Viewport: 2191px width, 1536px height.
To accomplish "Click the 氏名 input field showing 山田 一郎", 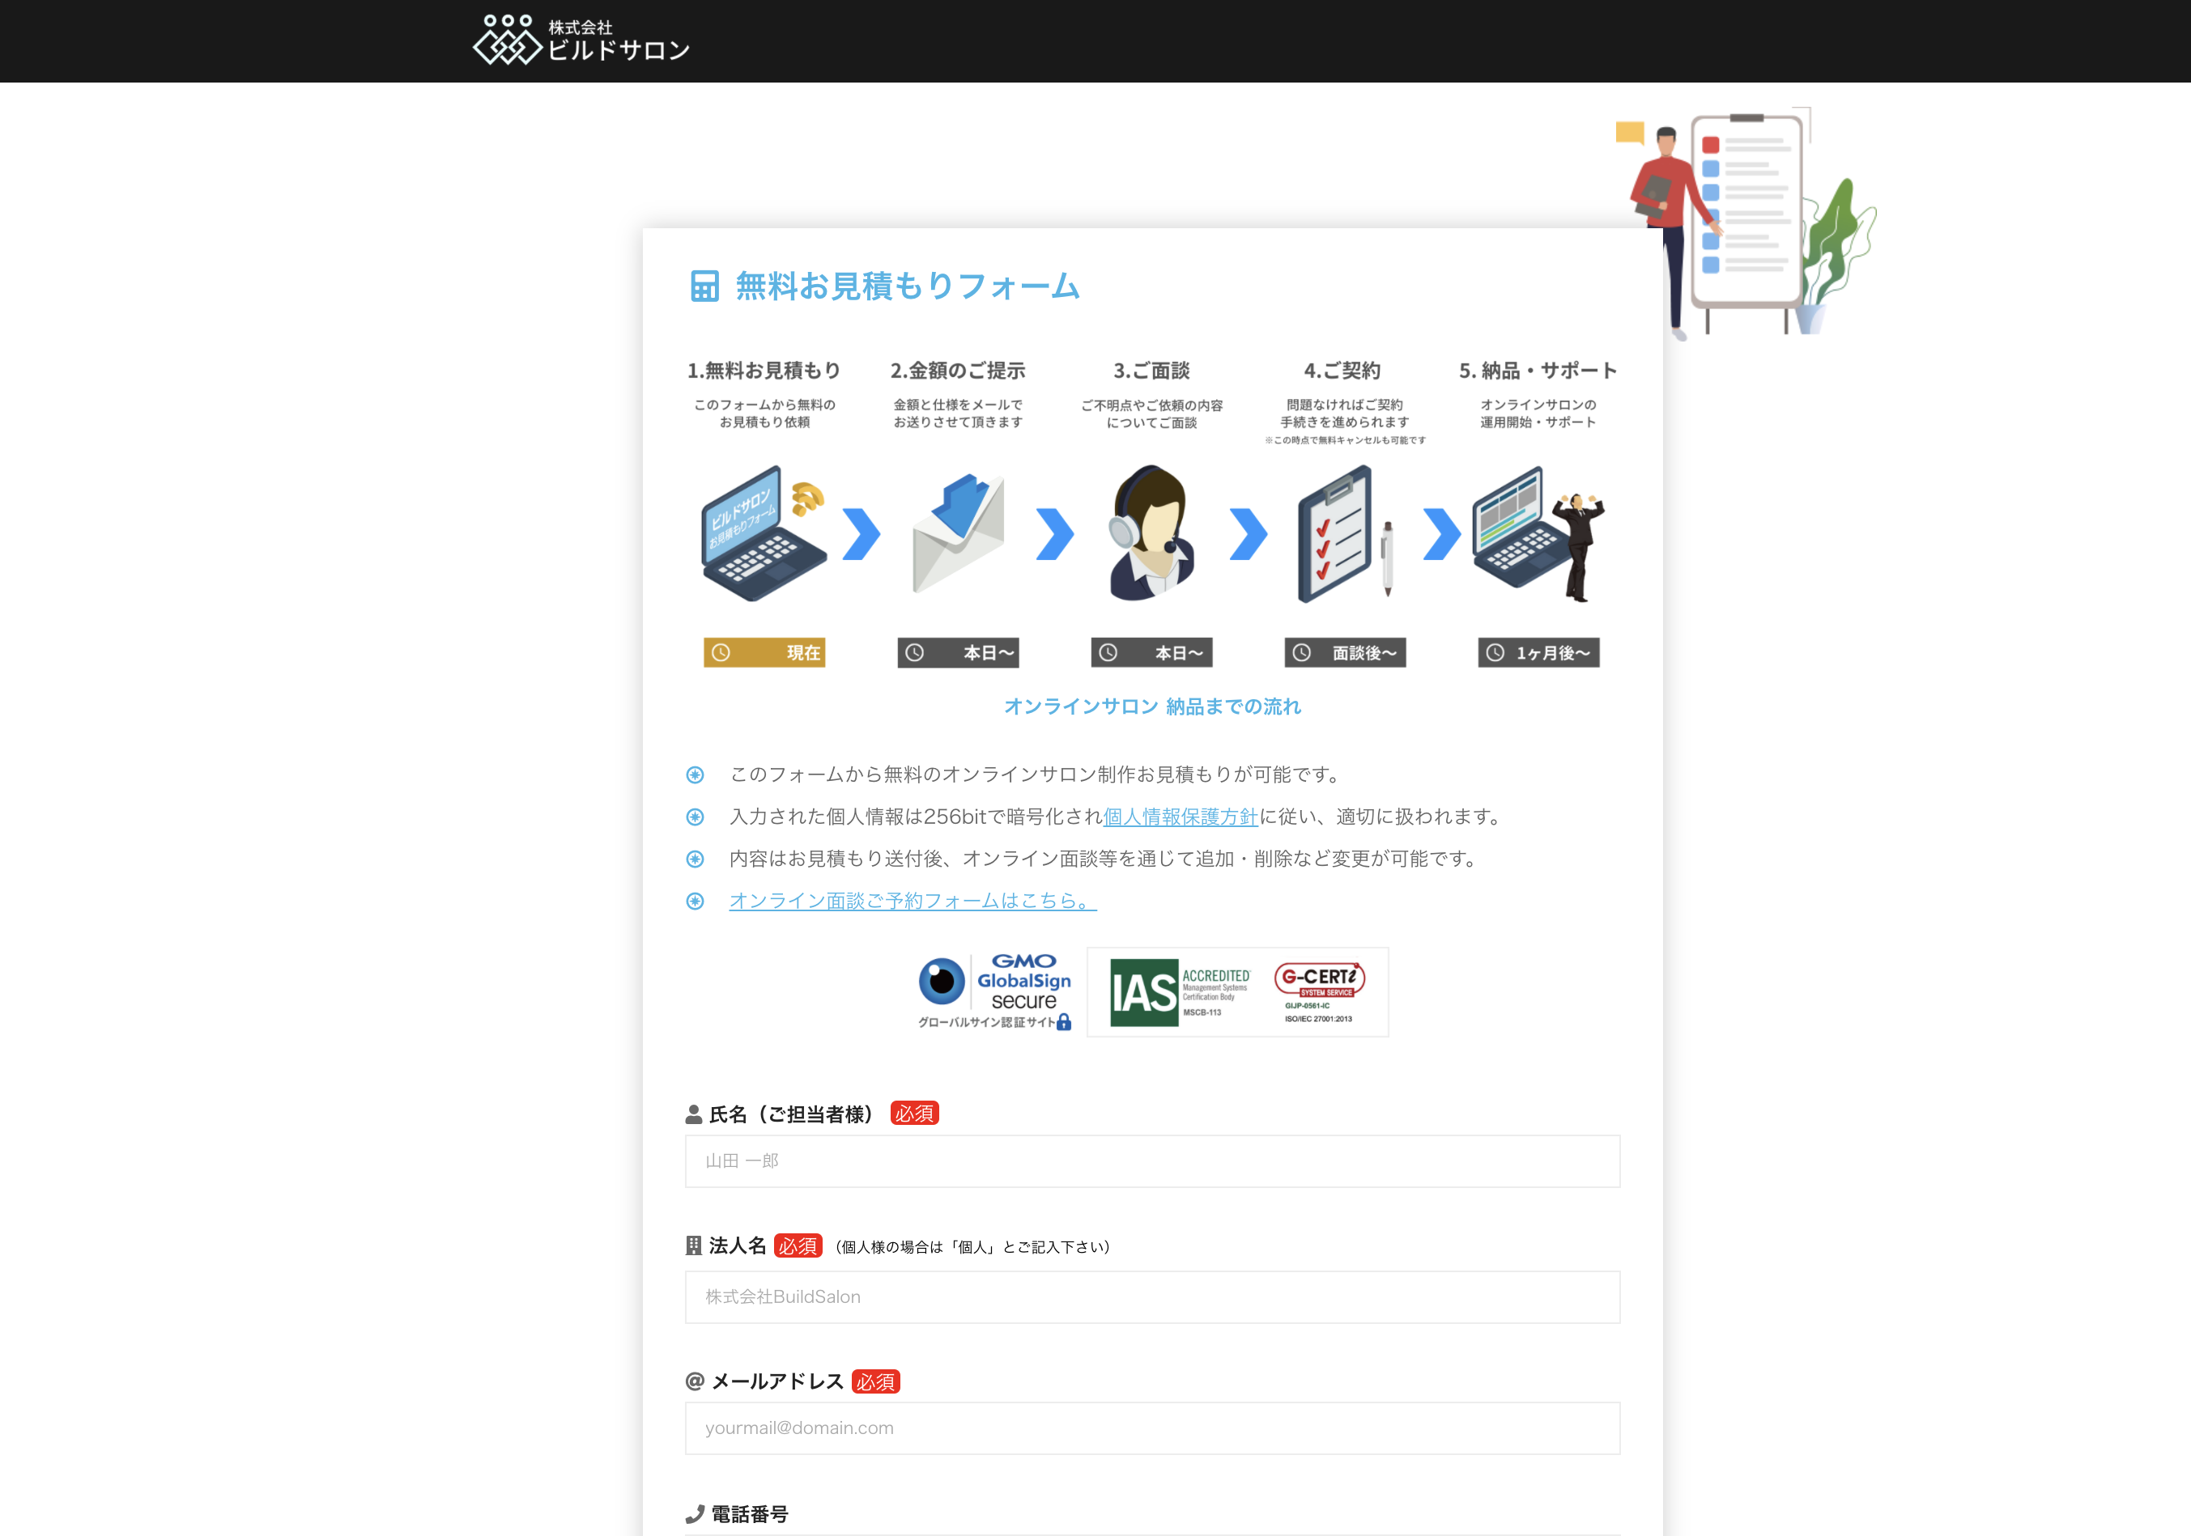I will click(x=1152, y=1161).
